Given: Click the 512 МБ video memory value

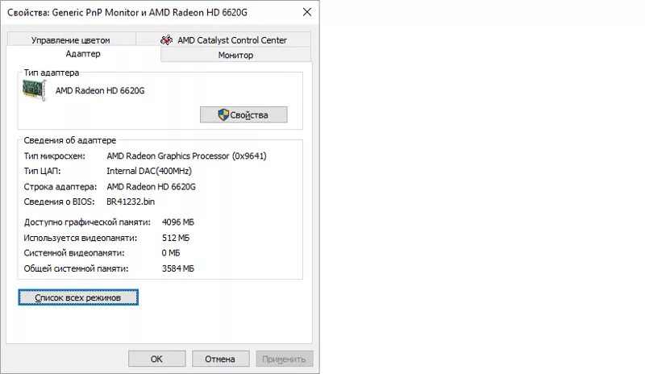Looking at the screenshot, I should (x=176, y=238).
